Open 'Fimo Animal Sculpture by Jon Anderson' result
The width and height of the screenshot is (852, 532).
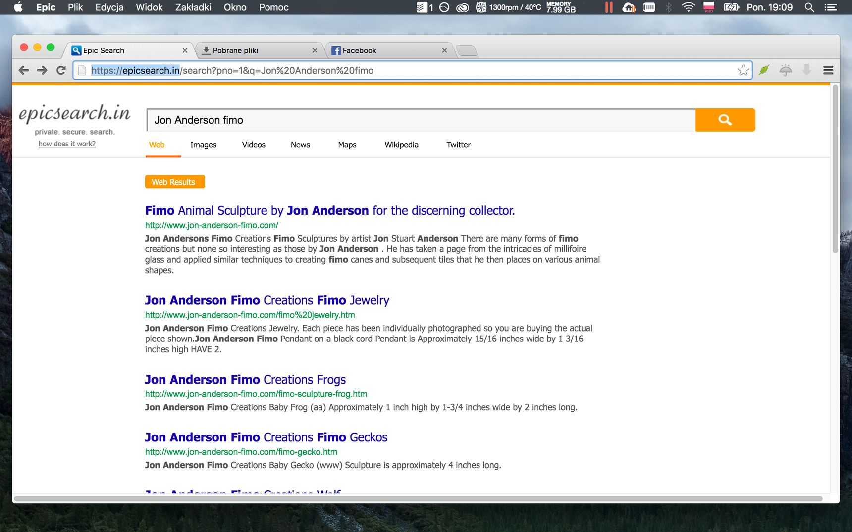pos(330,210)
